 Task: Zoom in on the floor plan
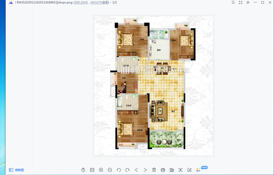[101, 170]
